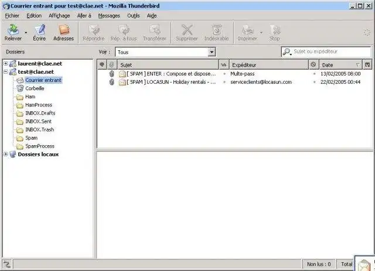
Task: Open the Affichage menu
Action: point(59,16)
